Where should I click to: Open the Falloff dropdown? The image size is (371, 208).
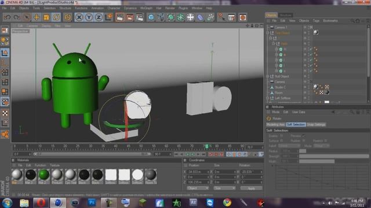pos(289,146)
